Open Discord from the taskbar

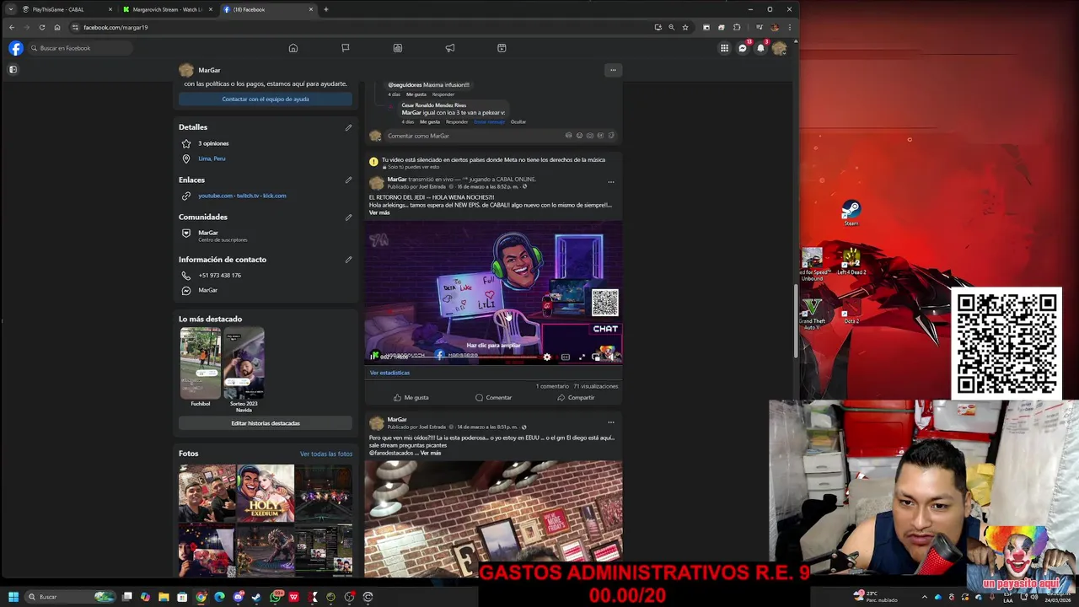pos(239,597)
